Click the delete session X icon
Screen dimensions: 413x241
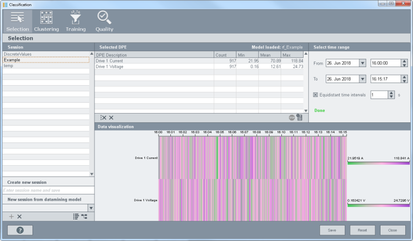(x=20, y=217)
